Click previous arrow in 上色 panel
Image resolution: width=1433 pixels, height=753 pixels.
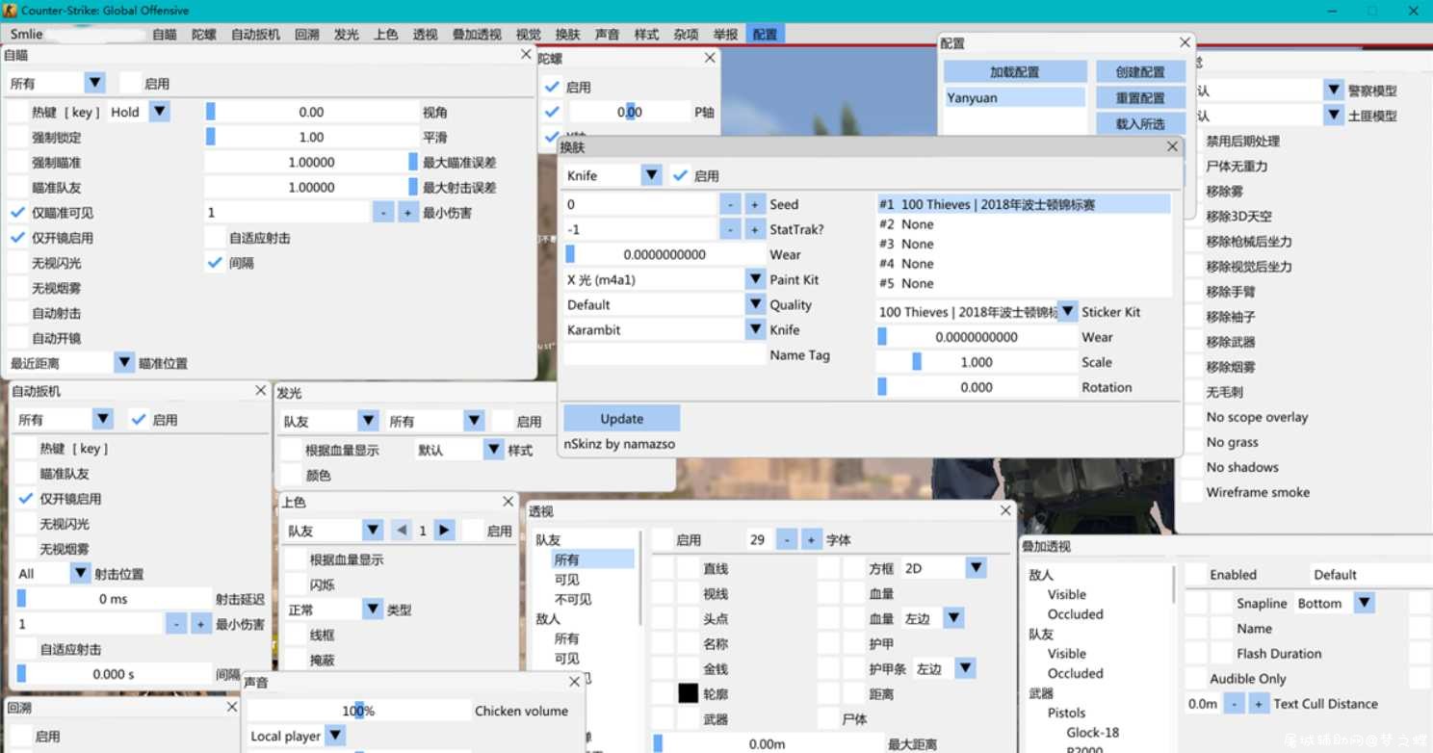(402, 531)
